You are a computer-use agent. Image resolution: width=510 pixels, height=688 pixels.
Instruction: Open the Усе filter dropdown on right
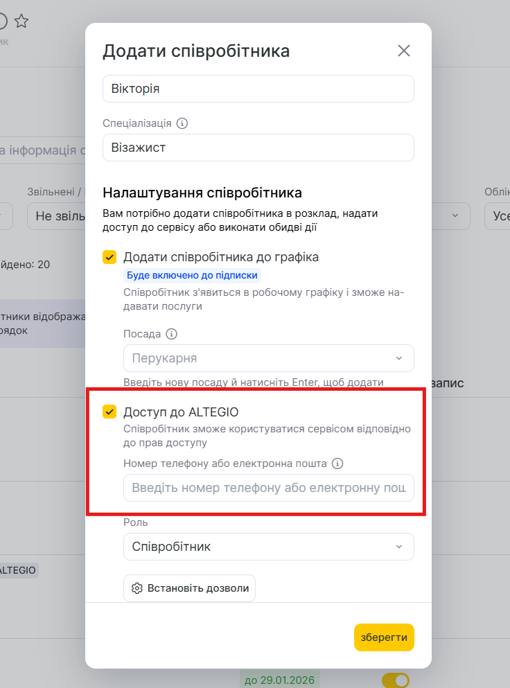[498, 216]
